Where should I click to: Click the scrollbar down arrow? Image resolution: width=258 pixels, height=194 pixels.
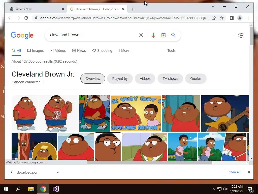pos(251,158)
